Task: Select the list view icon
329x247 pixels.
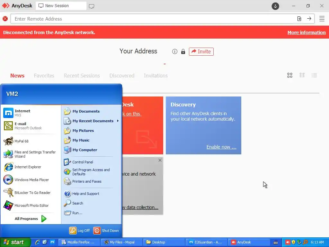Action: [314, 75]
